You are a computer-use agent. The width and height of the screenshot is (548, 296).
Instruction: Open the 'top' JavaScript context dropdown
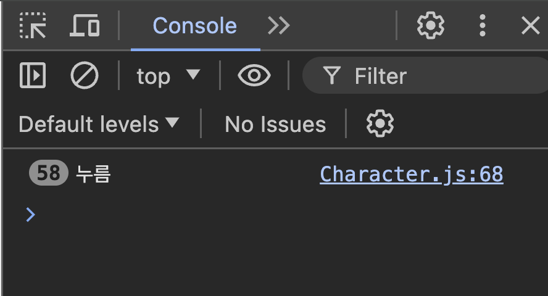168,76
